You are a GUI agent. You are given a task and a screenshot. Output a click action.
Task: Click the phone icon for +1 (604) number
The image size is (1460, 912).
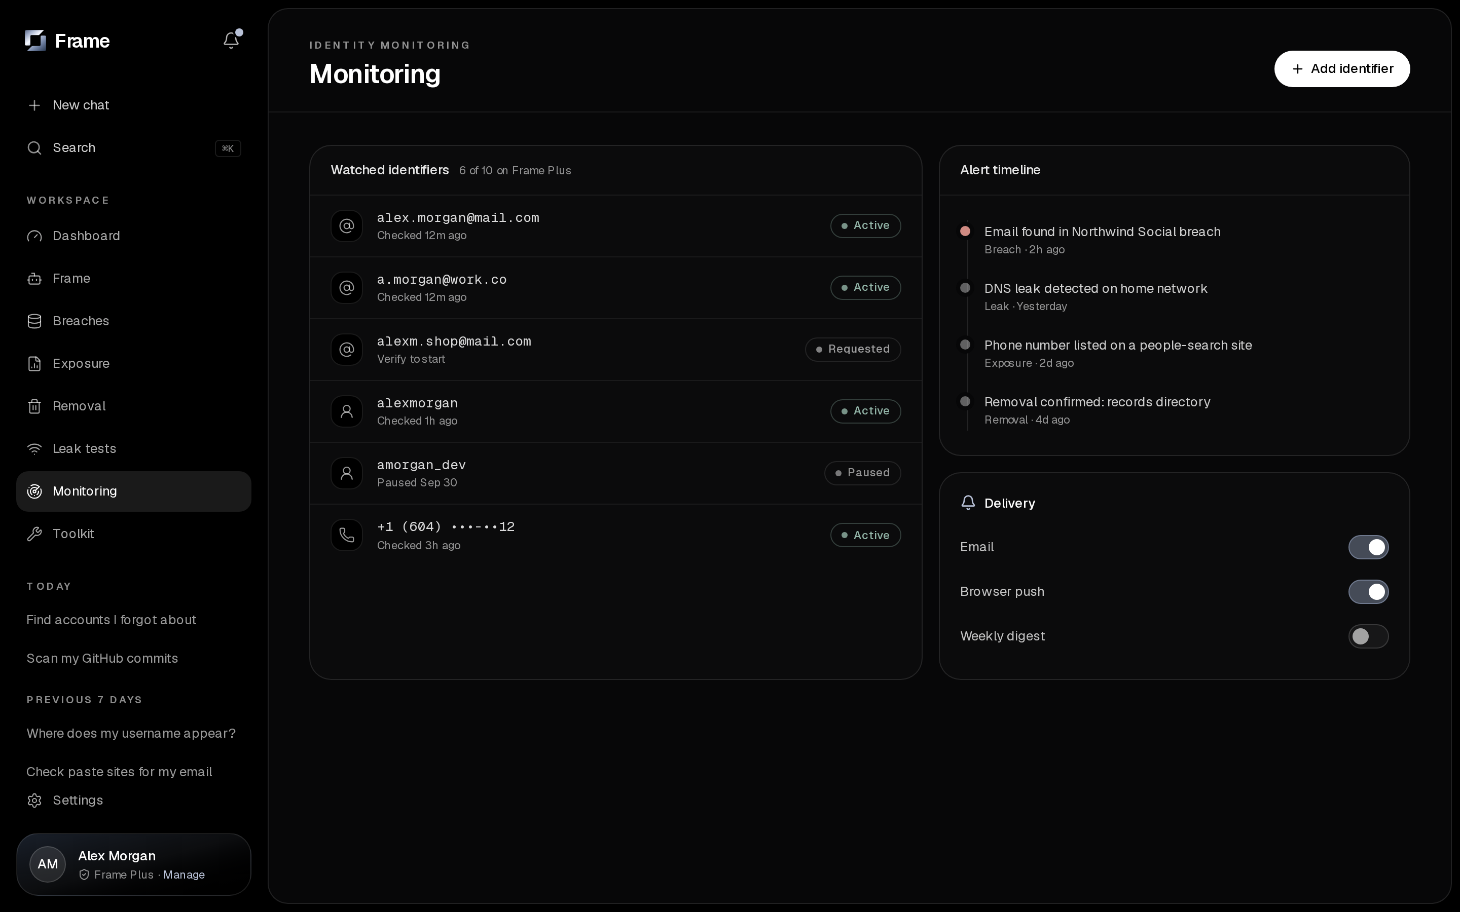pos(346,535)
